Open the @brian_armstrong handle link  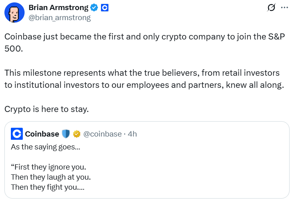tap(60, 18)
